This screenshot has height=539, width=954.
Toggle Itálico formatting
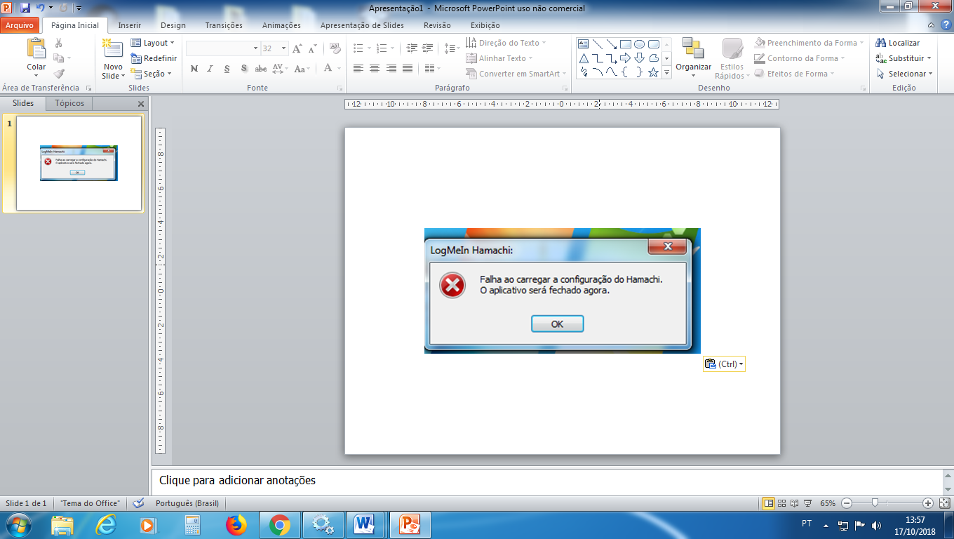tap(210, 69)
